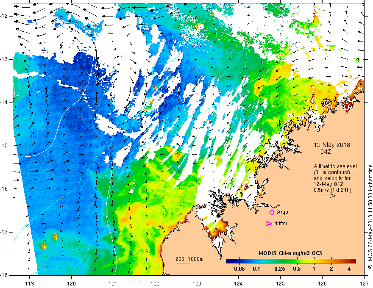Image resolution: width=373 pixels, height=288 pixels.
Task: Click longitude axis label 124
Action: tap(239, 283)
